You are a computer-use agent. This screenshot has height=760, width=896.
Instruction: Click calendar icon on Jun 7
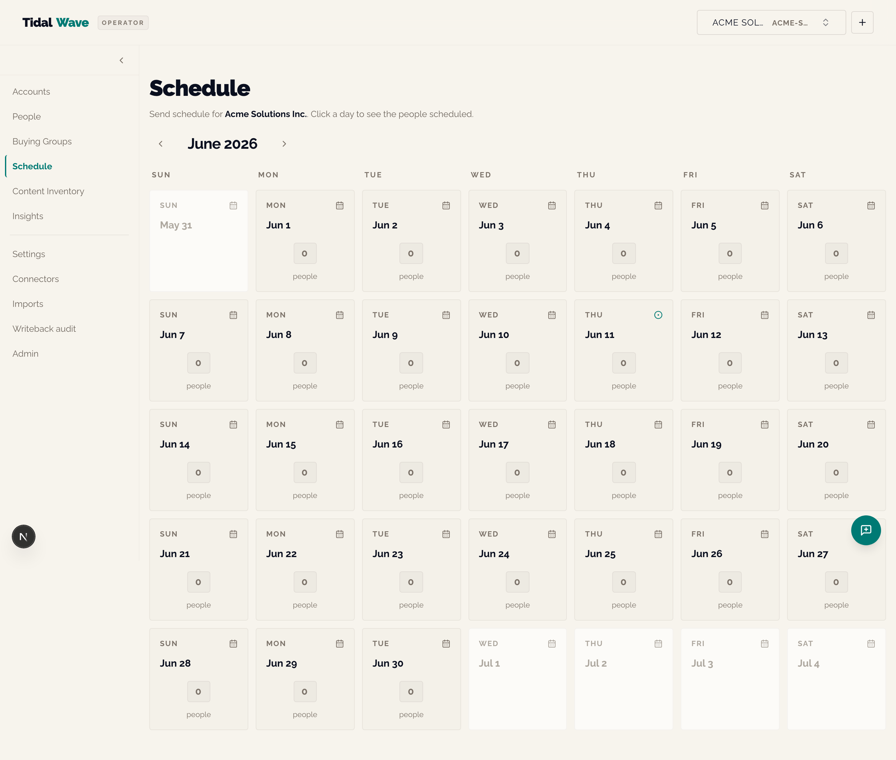[233, 315]
